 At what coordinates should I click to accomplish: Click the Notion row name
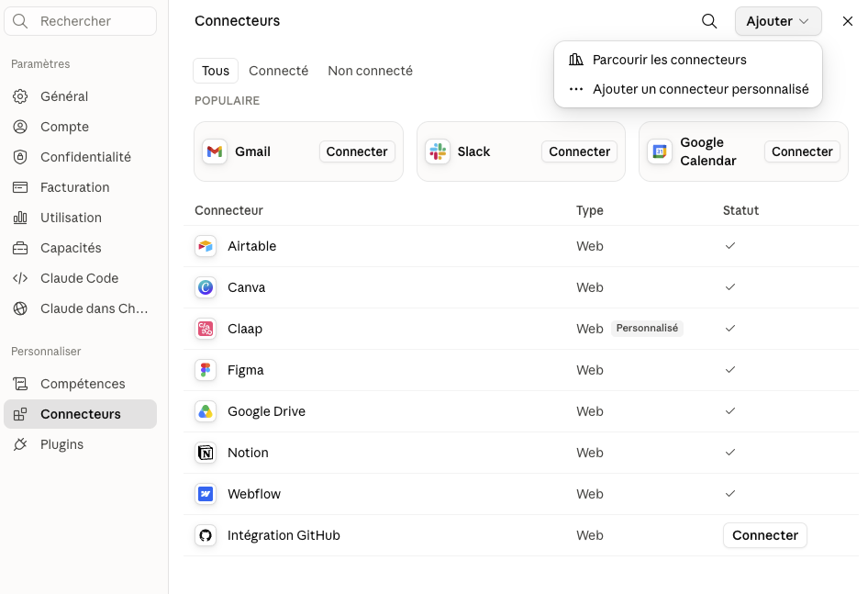click(x=248, y=453)
